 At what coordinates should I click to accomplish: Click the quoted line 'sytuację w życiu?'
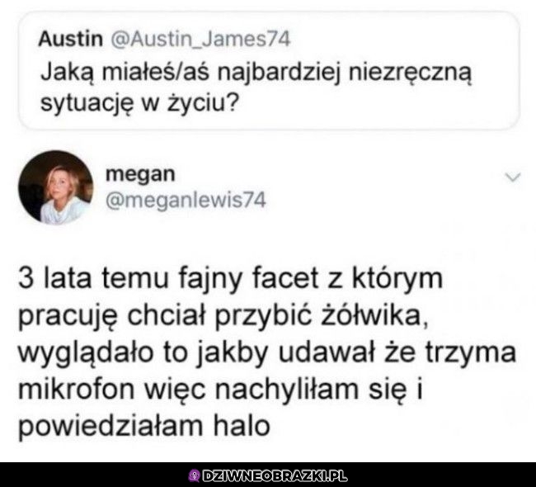(139, 102)
